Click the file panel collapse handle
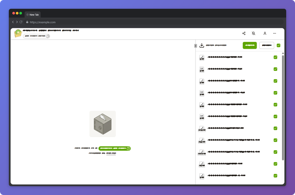 tap(196, 46)
